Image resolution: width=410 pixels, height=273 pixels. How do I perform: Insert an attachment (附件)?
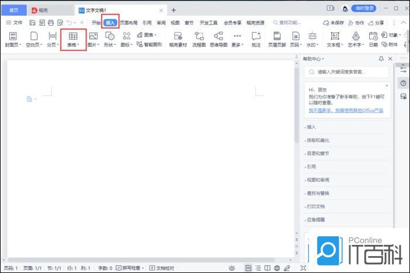pos(390,44)
